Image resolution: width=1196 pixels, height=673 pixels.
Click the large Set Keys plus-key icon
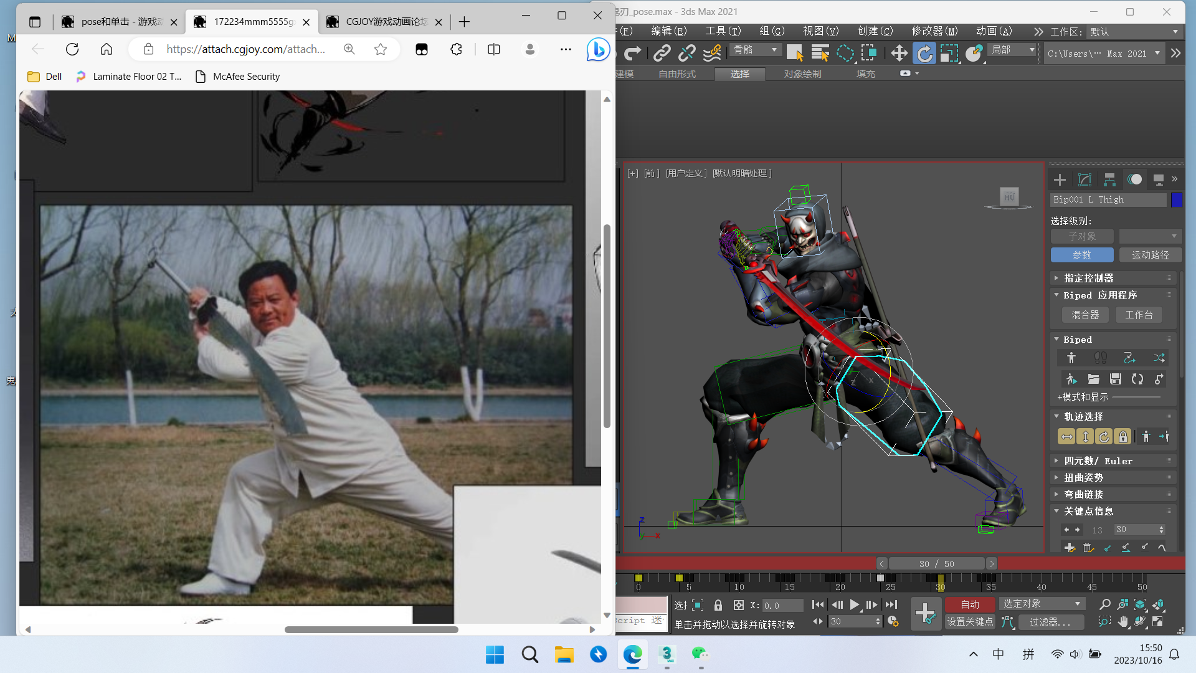pyautogui.click(x=926, y=613)
